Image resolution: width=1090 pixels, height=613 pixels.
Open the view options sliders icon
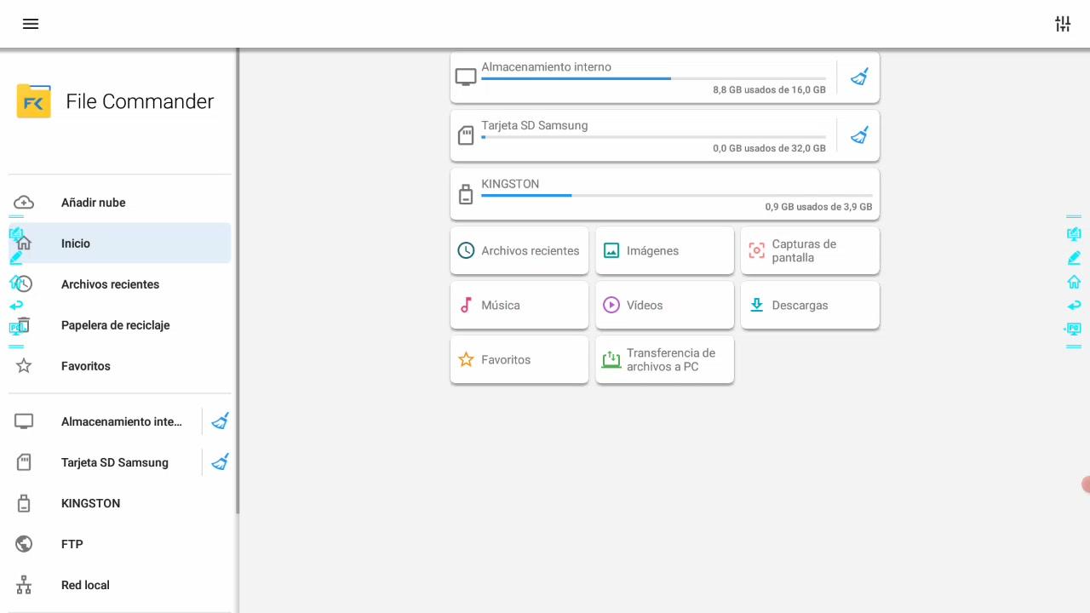click(1063, 24)
